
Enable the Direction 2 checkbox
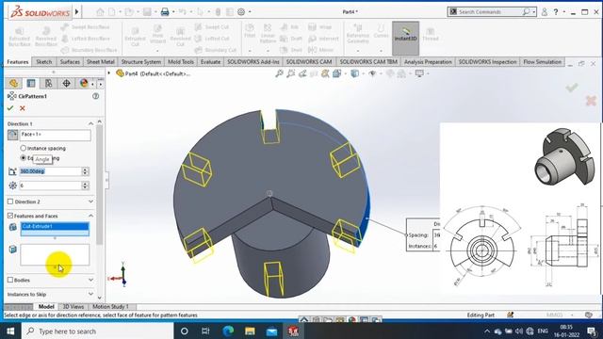pyautogui.click(x=10, y=202)
